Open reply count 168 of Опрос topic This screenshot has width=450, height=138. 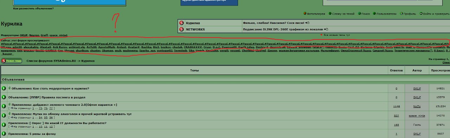coord(396,125)
